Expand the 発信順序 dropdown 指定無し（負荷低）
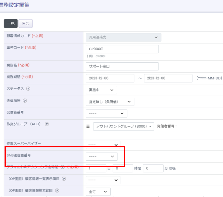The height and width of the screenshot is (197, 223). click(110, 102)
